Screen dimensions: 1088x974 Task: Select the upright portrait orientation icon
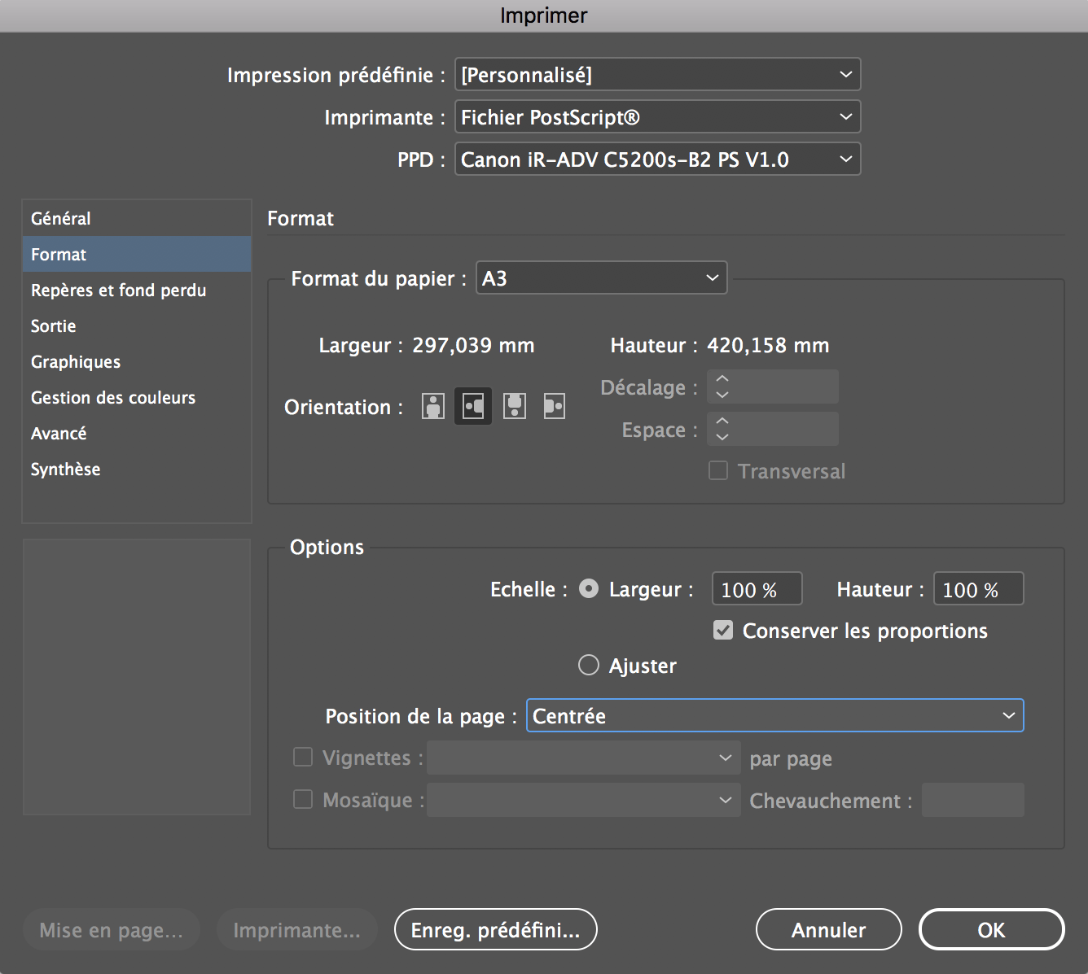[433, 406]
